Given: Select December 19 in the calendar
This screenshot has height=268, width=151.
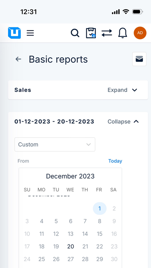Looking at the screenshot, I should click(56, 246).
